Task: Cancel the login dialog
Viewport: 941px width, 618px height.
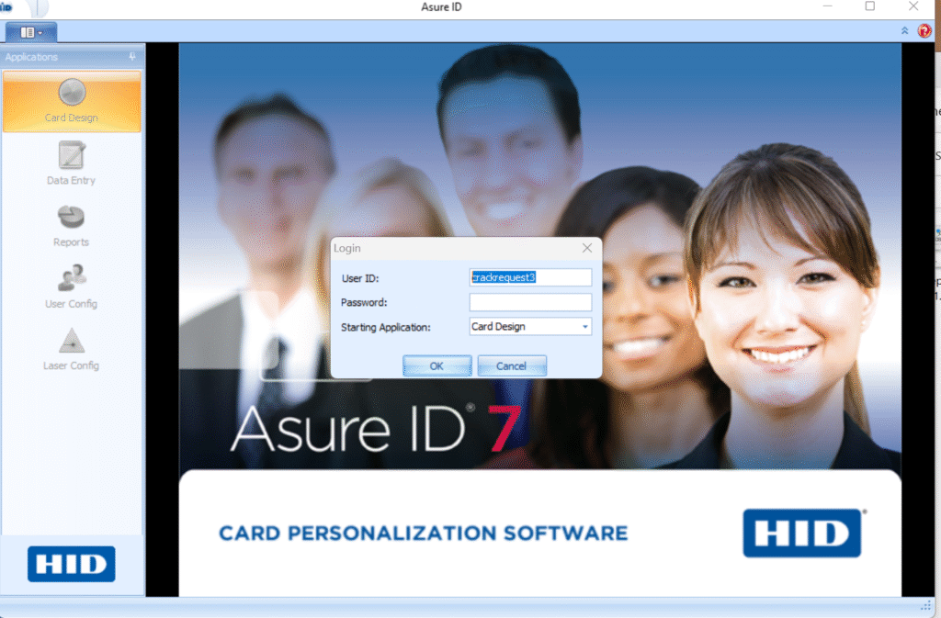Action: pyautogui.click(x=511, y=365)
